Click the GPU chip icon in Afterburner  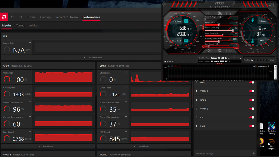point(186,21)
